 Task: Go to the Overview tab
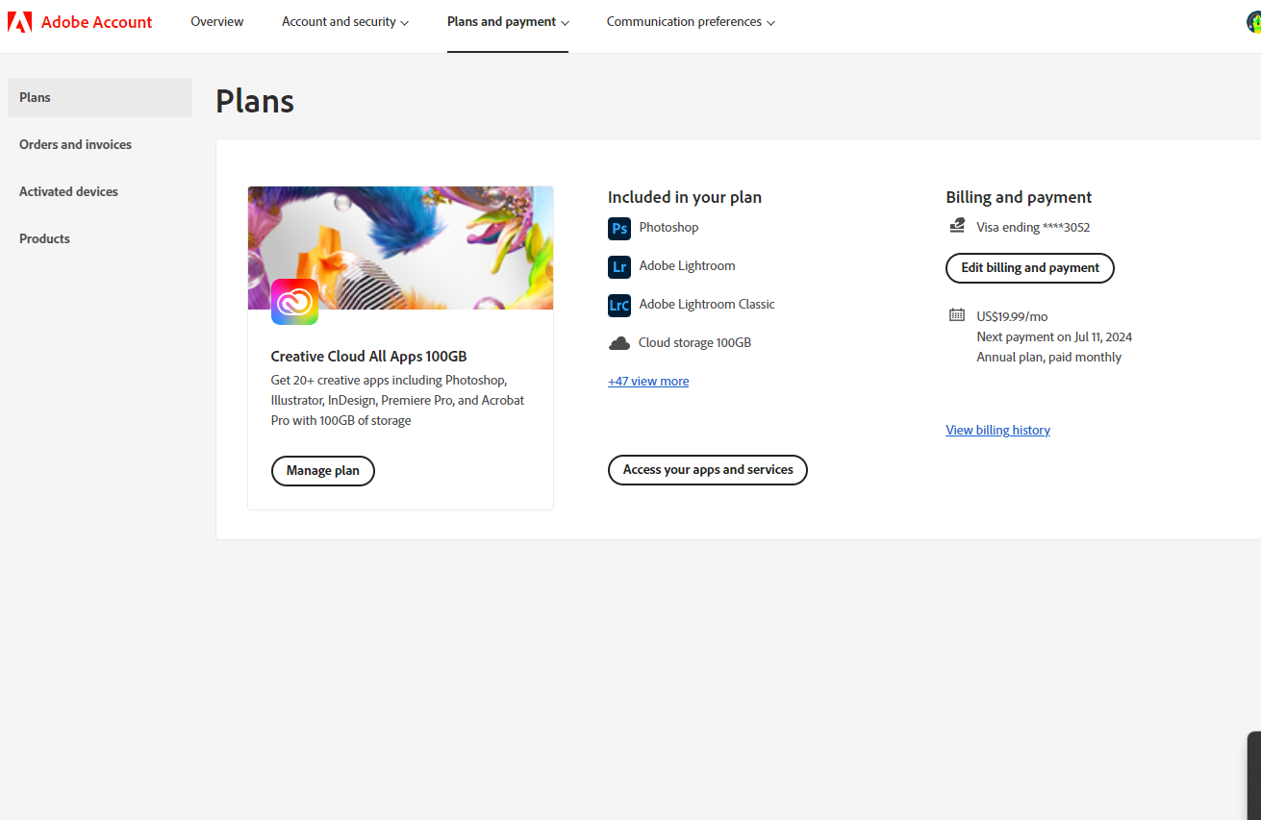[x=217, y=22]
